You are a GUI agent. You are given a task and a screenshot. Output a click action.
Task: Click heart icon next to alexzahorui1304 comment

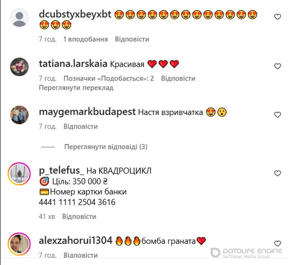278,243
